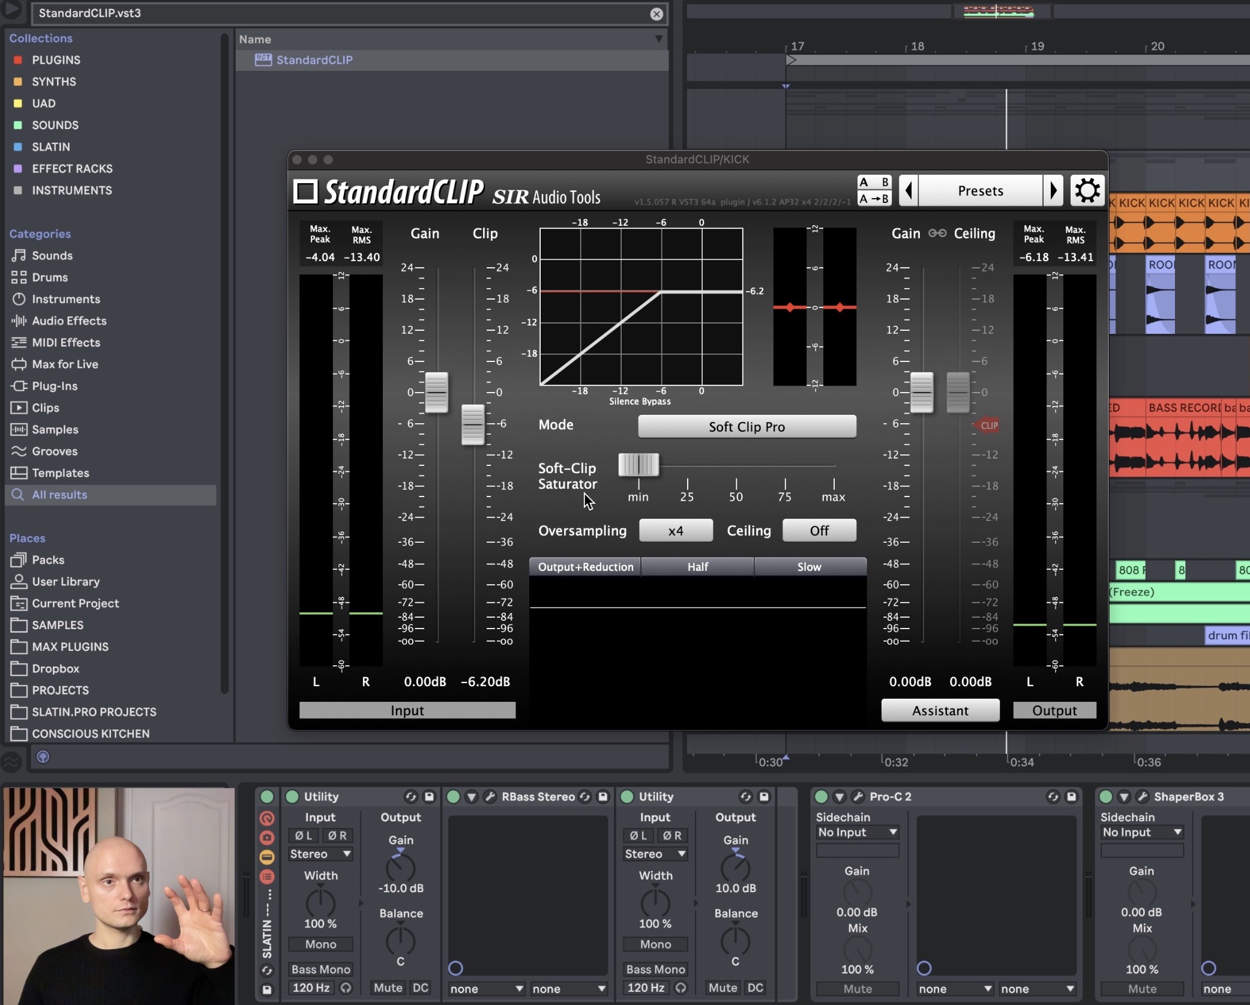Click the Soft-Clip Saturator slider handle
1250x1005 pixels.
[639, 465]
